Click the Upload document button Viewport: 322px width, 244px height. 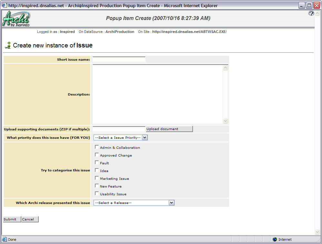coord(169,129)
